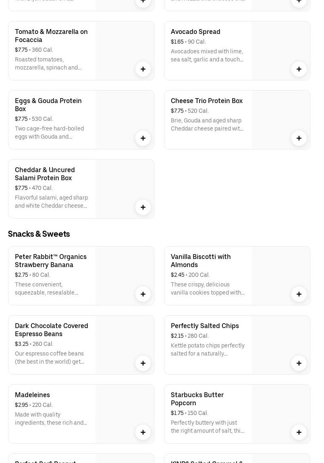Viewport: 324px width, 463px height.
Task: Click Vanilla Biscotti image placeholder
Action: pos(280,270)
